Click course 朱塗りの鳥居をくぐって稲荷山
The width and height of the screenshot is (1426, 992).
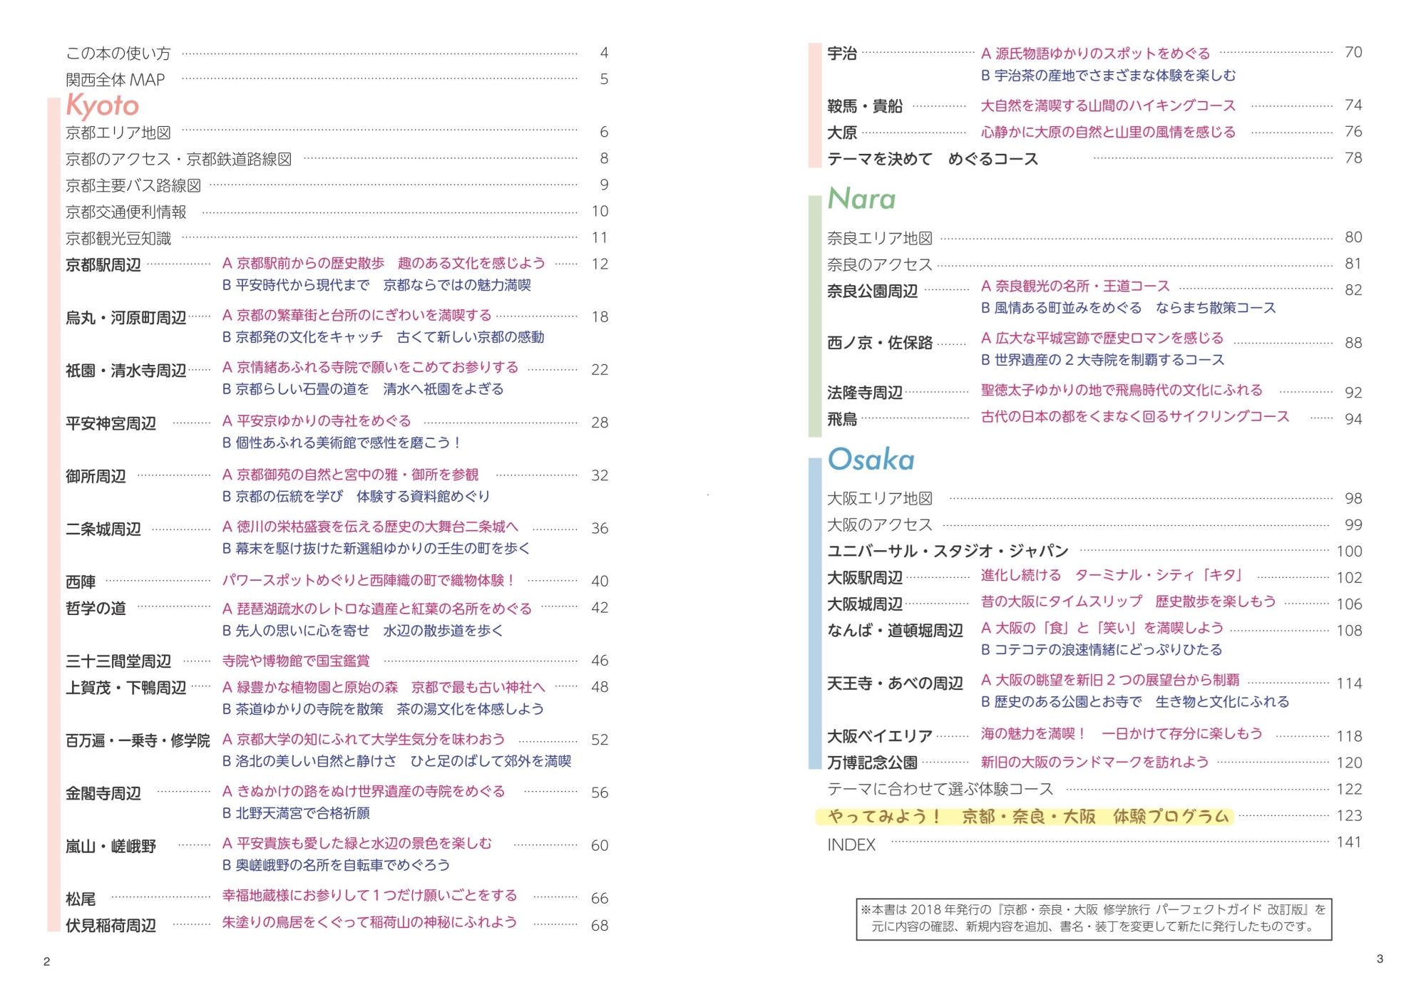click(x=369, y=922)
